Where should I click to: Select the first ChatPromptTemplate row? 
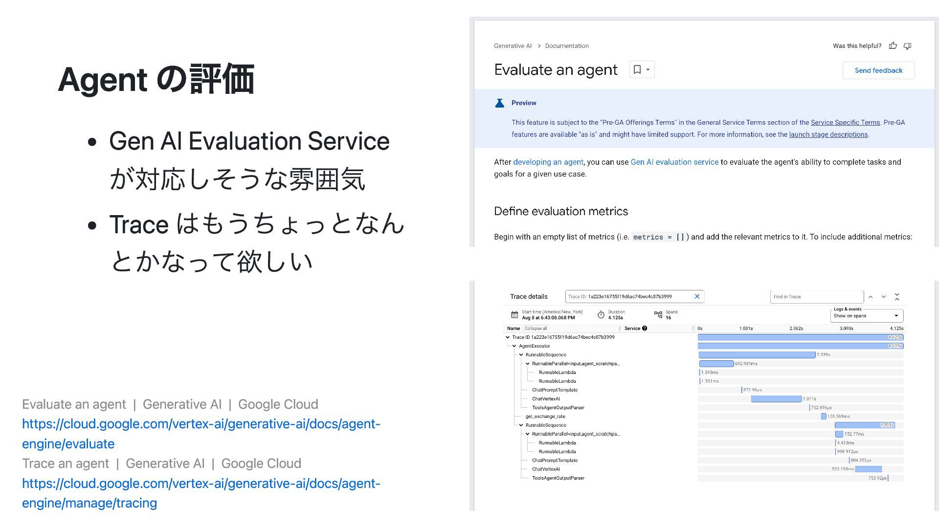point(555,390)
